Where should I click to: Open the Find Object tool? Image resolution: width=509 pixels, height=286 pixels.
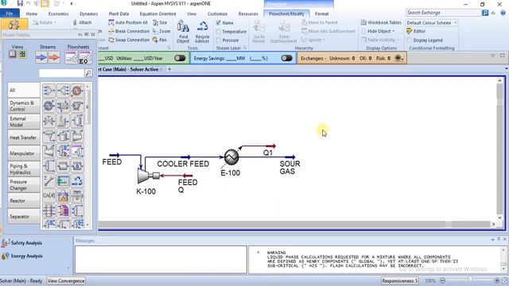pyautogui.click(x=183, y=32)
